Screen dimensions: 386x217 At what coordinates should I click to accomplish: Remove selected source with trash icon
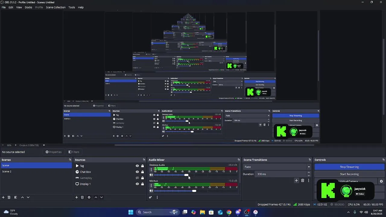click(x=82, y=197)
